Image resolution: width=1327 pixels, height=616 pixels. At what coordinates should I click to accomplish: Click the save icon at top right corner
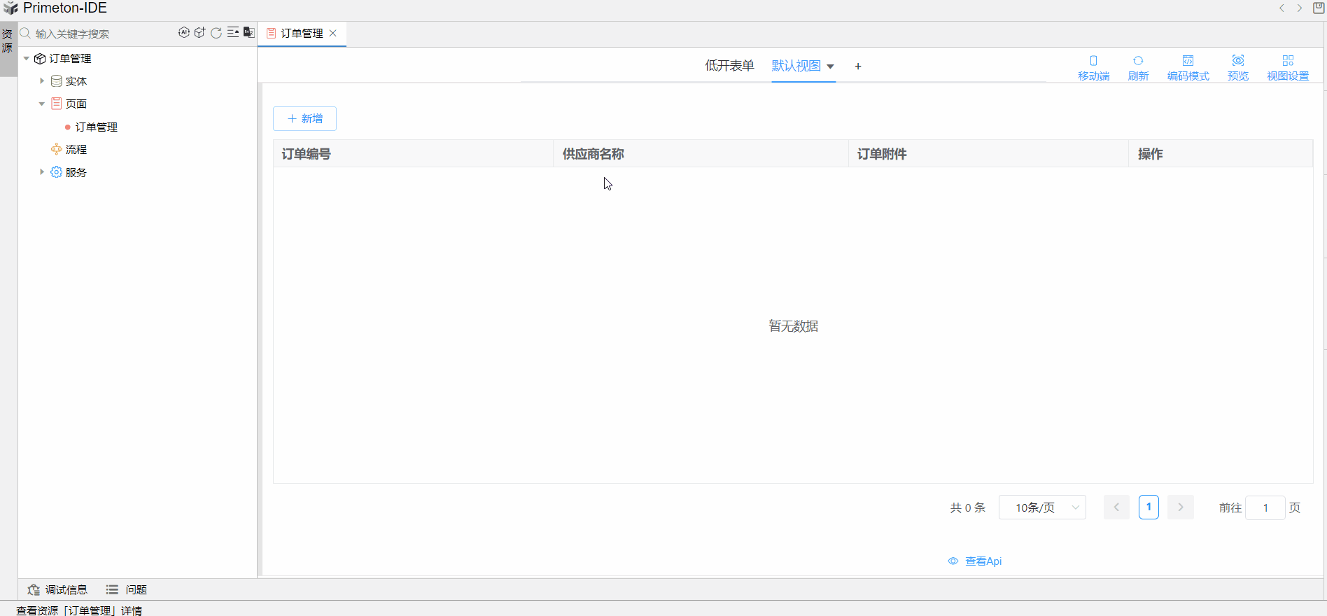1319,8
